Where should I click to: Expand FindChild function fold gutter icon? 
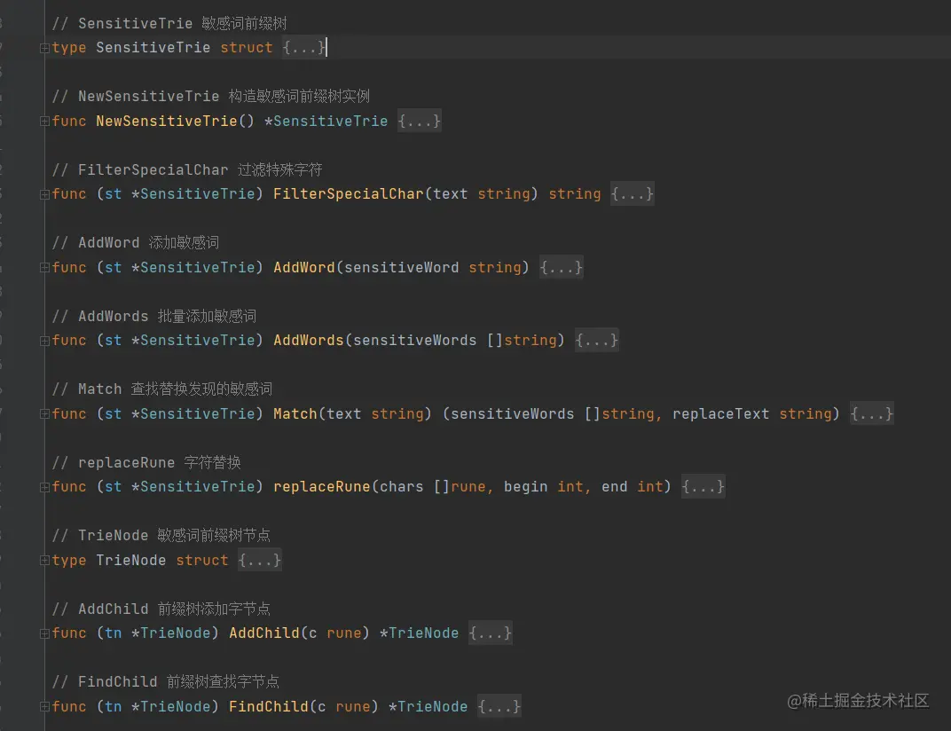click(44, 707)
